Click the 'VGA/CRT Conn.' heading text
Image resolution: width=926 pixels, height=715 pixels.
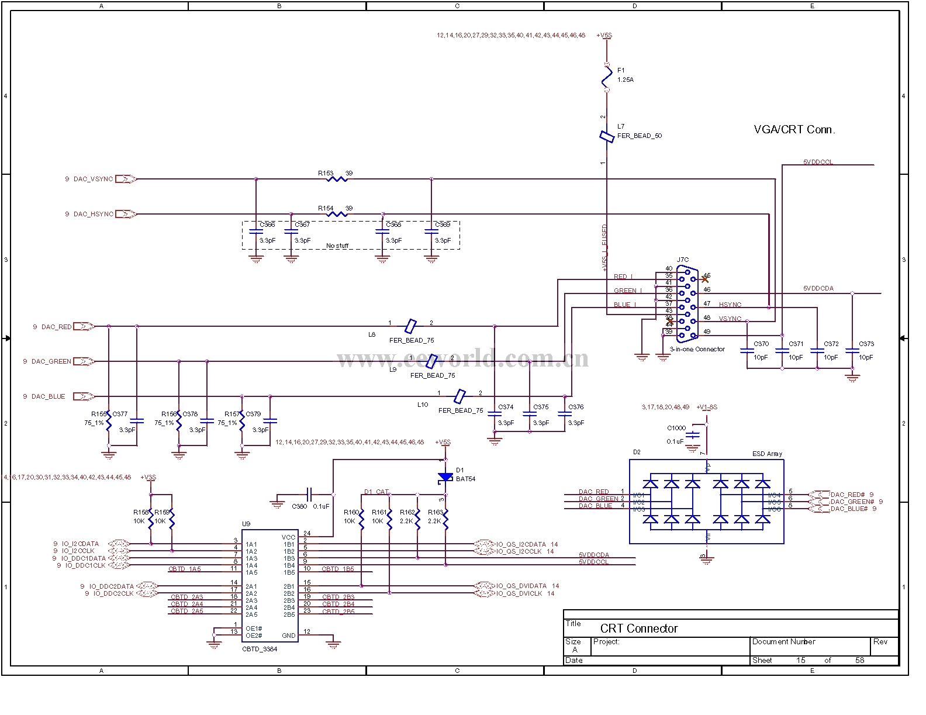point(794,130)
